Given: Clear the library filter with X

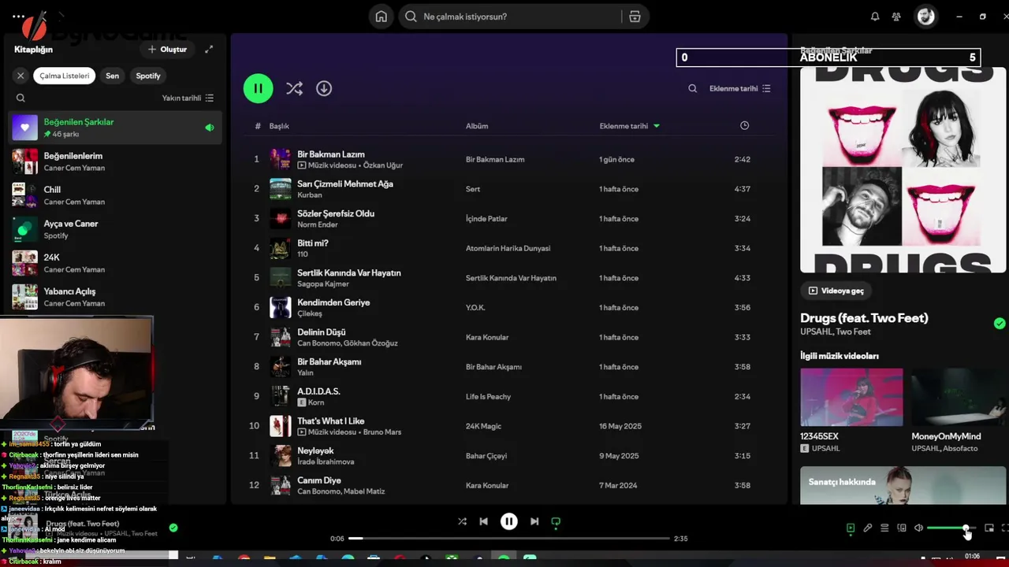Looking at the screenshot, I should click(20, 76).
